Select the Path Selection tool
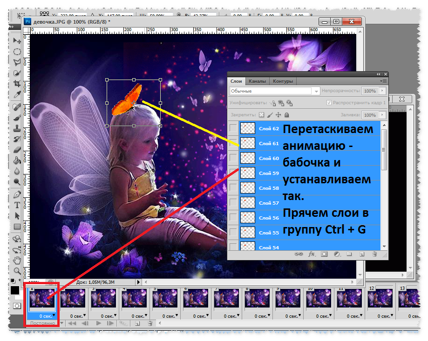The height and width of the screenshot is (341, 428). coord(17,216)
